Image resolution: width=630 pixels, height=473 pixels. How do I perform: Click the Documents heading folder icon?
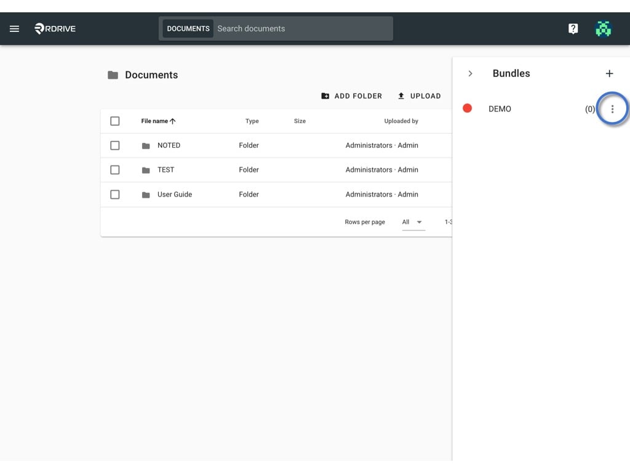click(113, 75)
